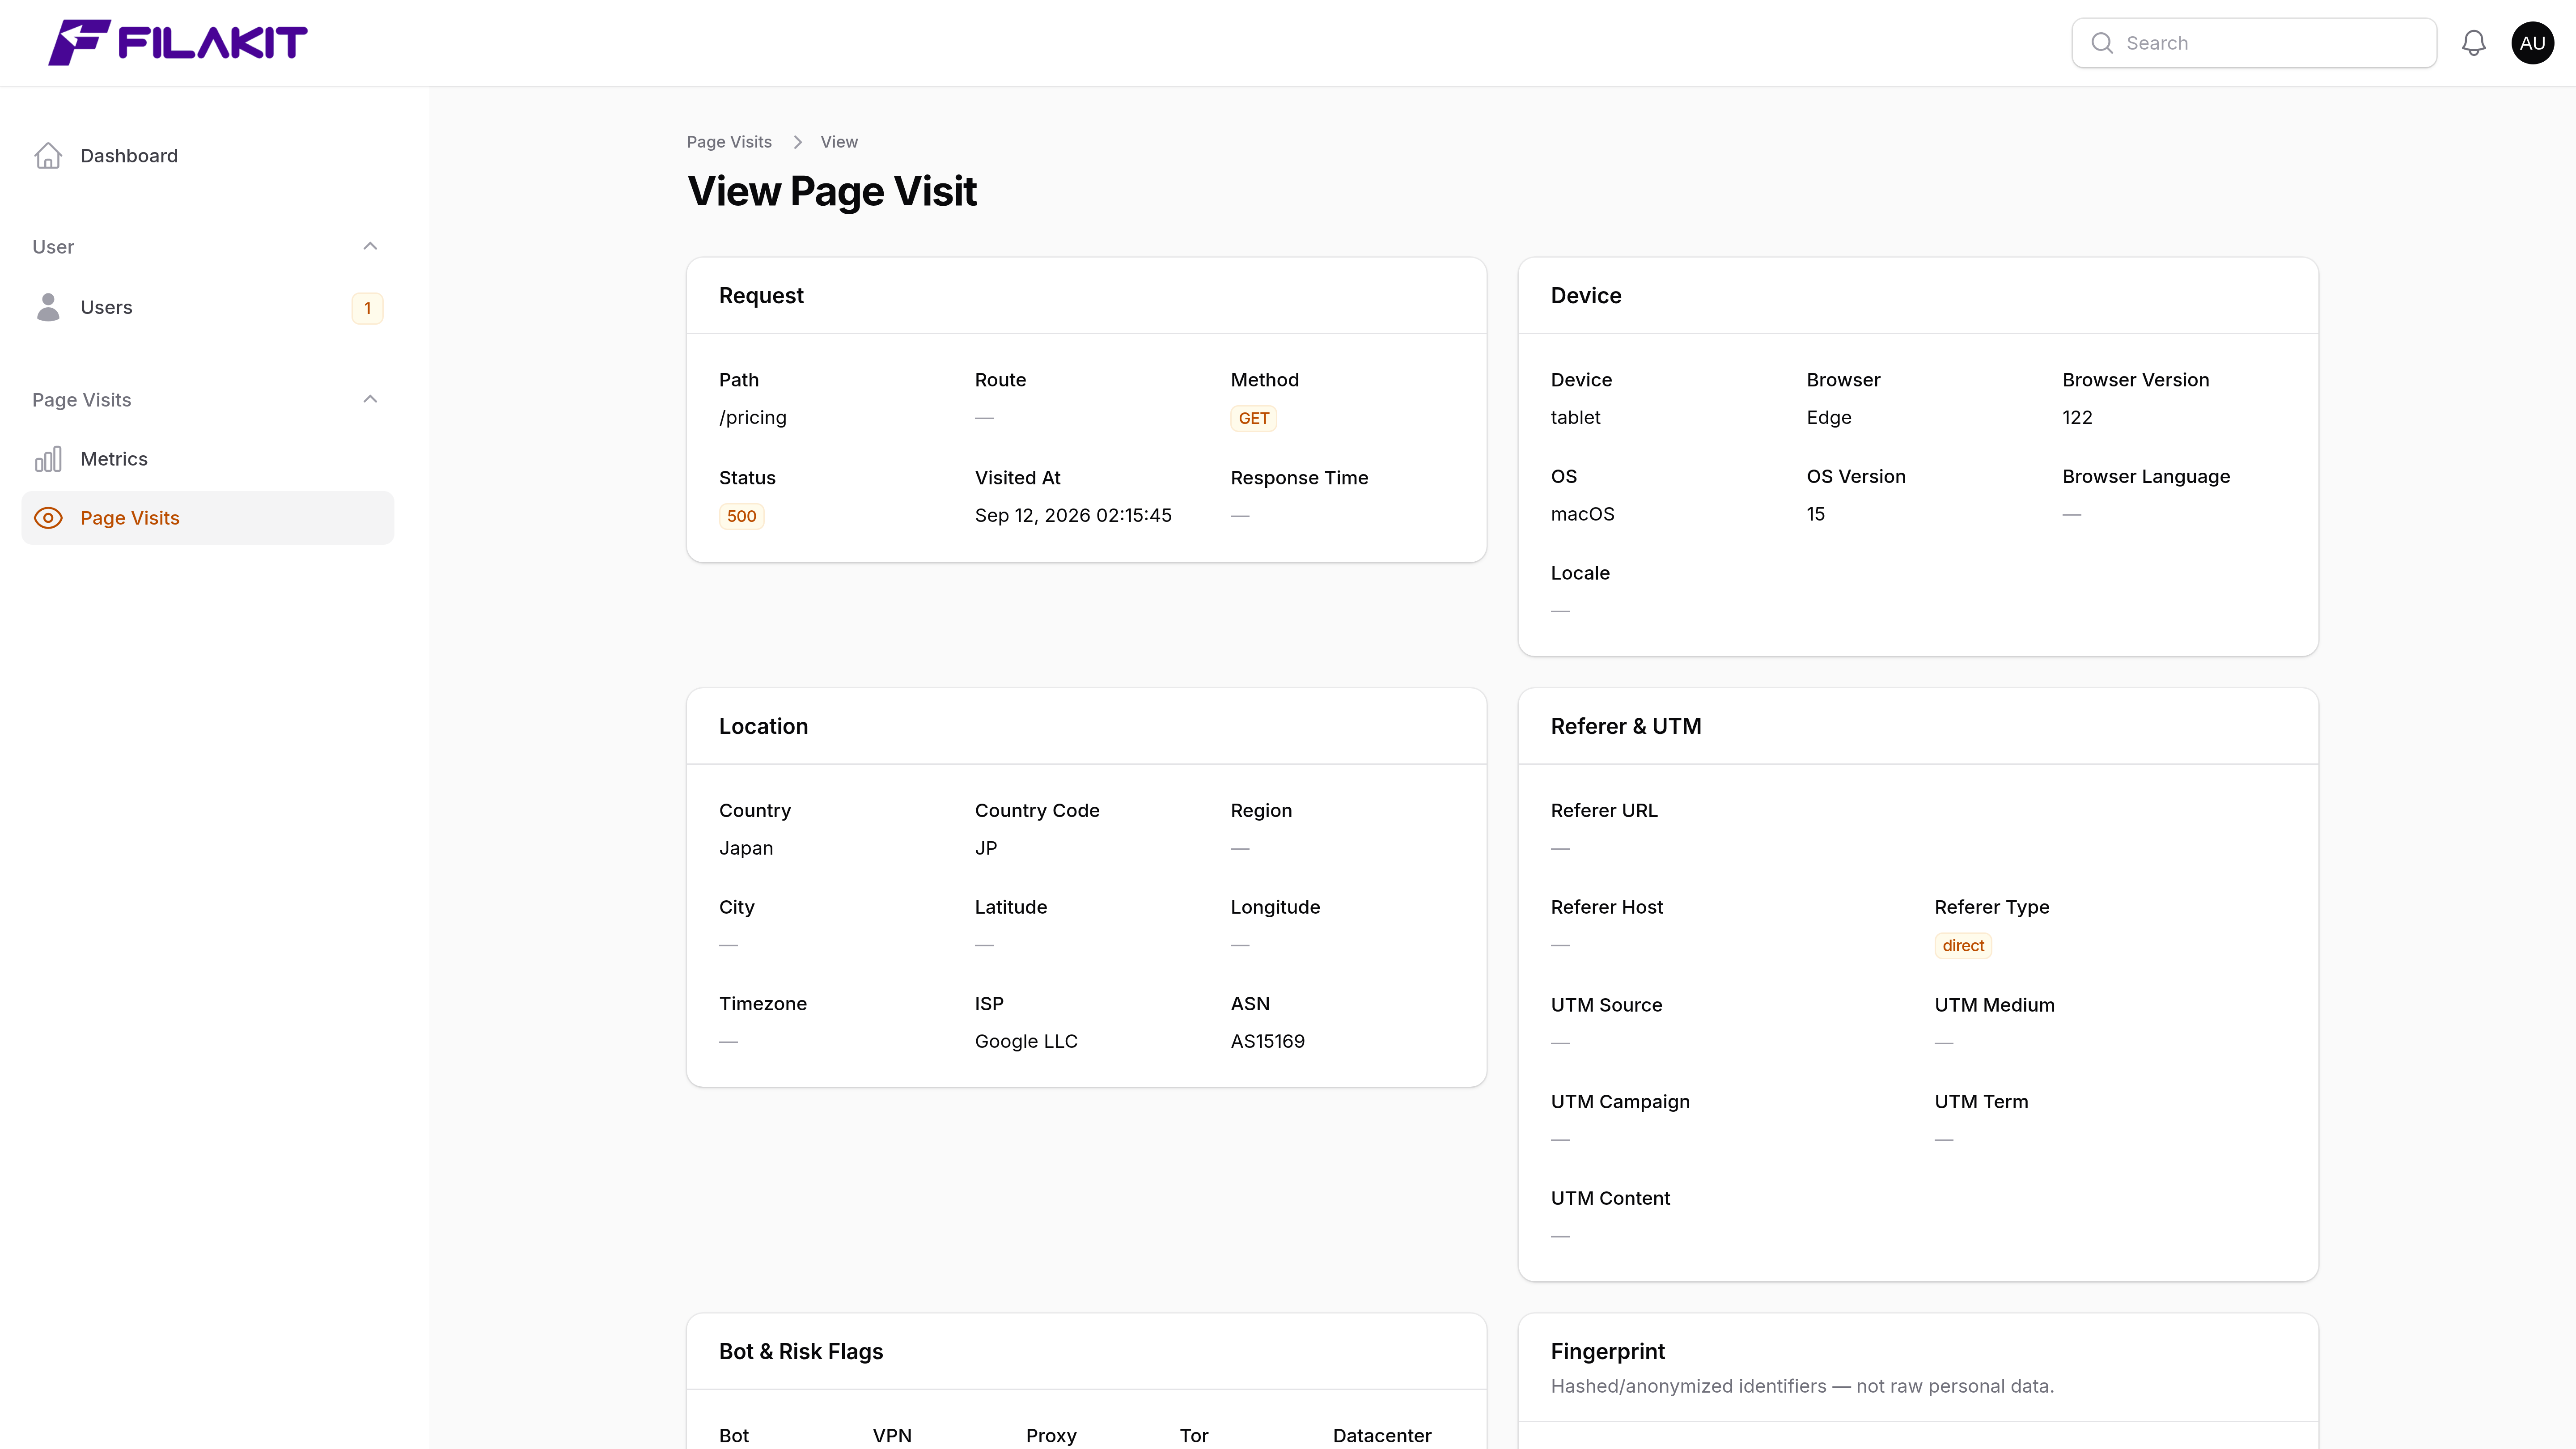
Task: Click the Dashboard home icon
Action: coord(48,156)
